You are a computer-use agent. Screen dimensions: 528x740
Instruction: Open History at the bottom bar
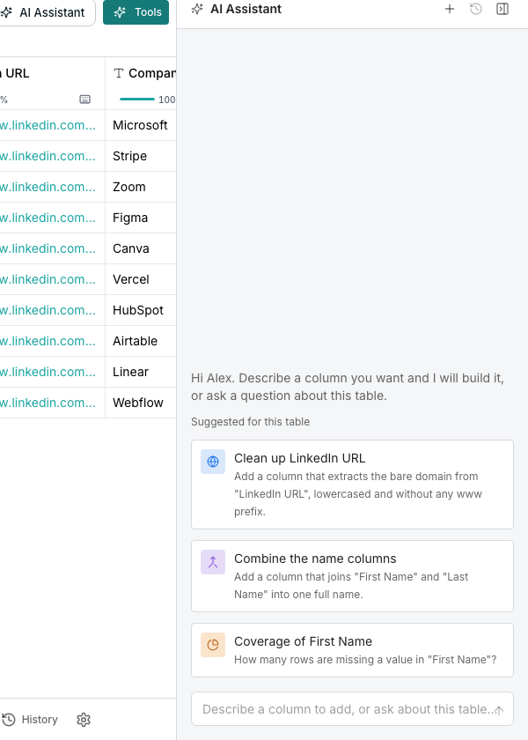click(x=30, y=719)
